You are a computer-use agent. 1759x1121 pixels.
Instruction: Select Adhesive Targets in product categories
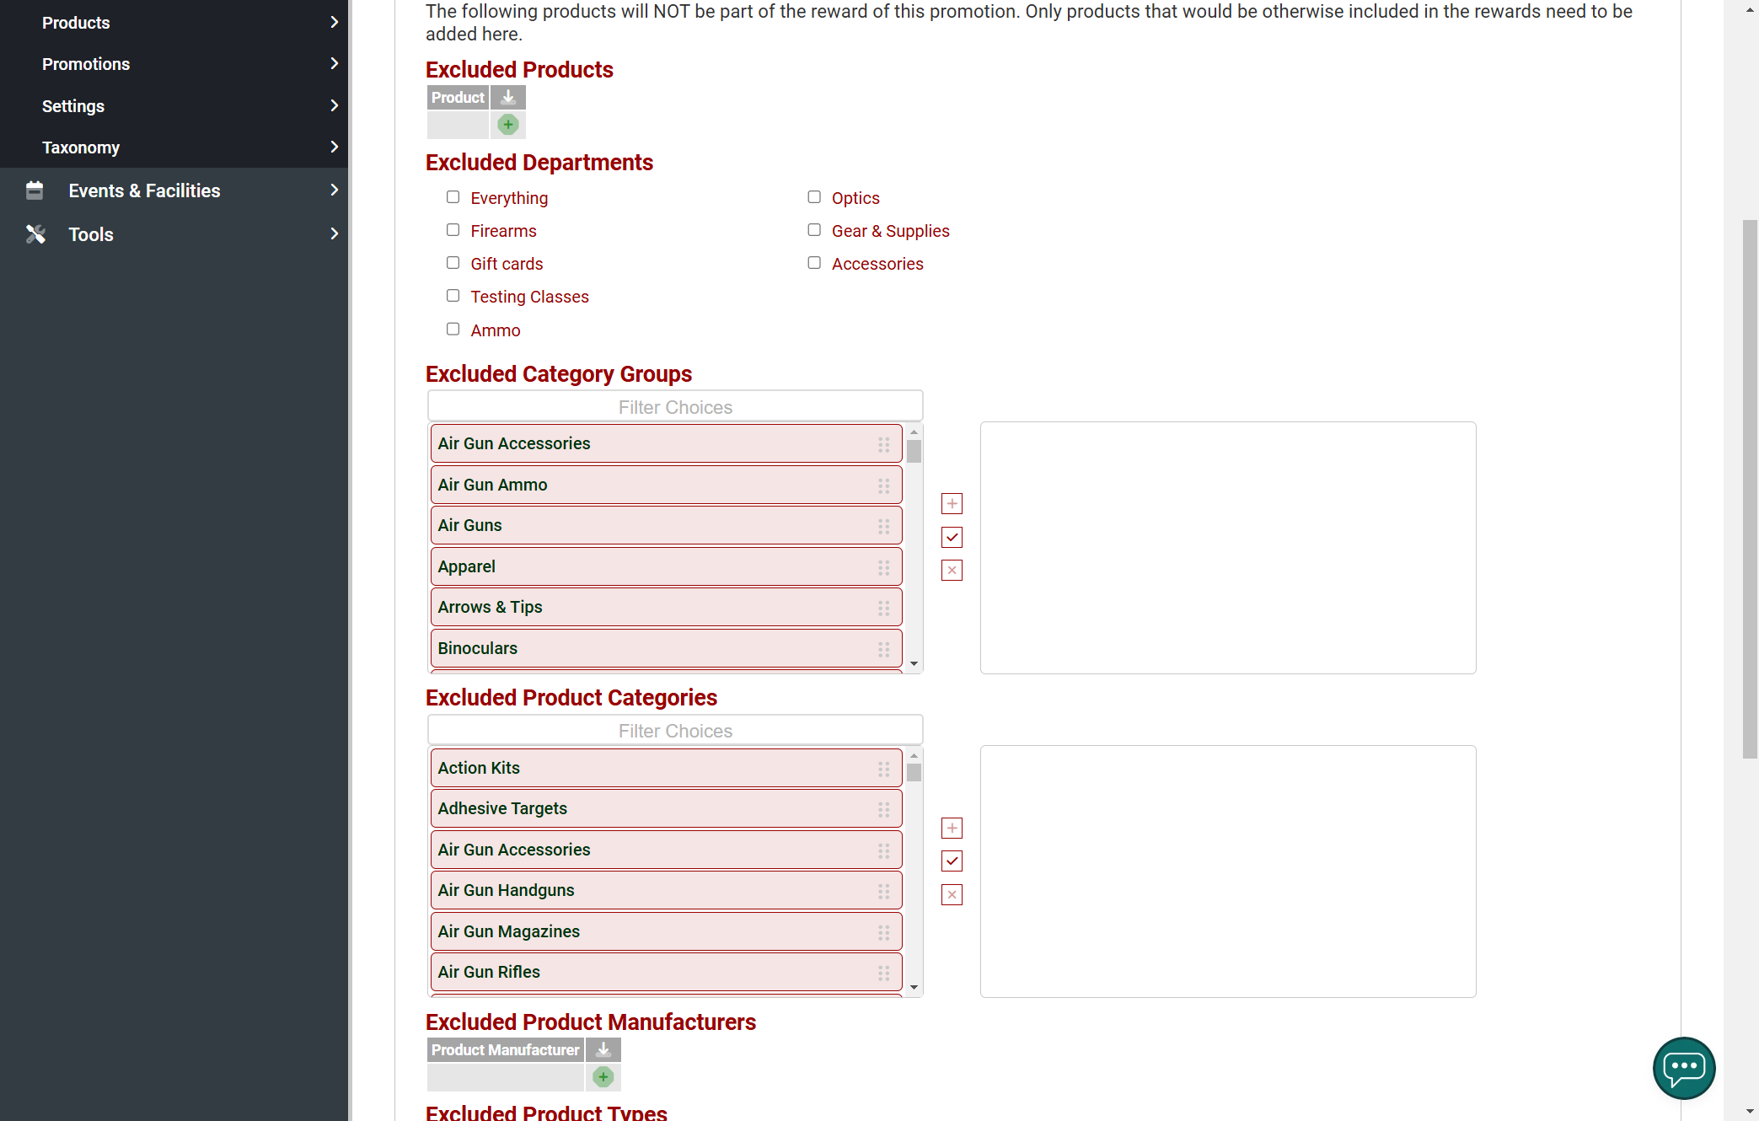click(x=666, y=808)
